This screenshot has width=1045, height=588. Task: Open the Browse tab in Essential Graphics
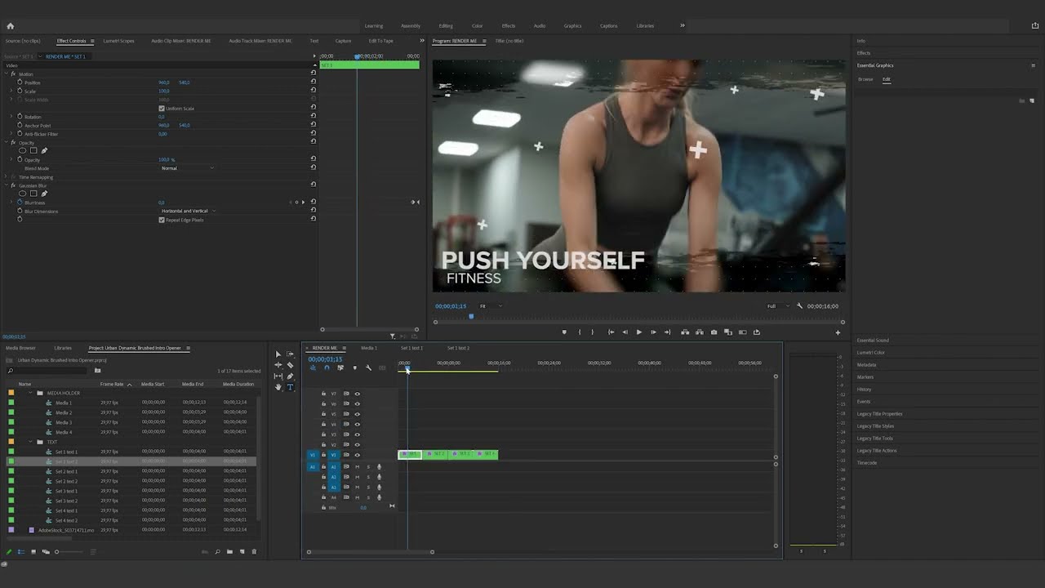coord(865,79)
